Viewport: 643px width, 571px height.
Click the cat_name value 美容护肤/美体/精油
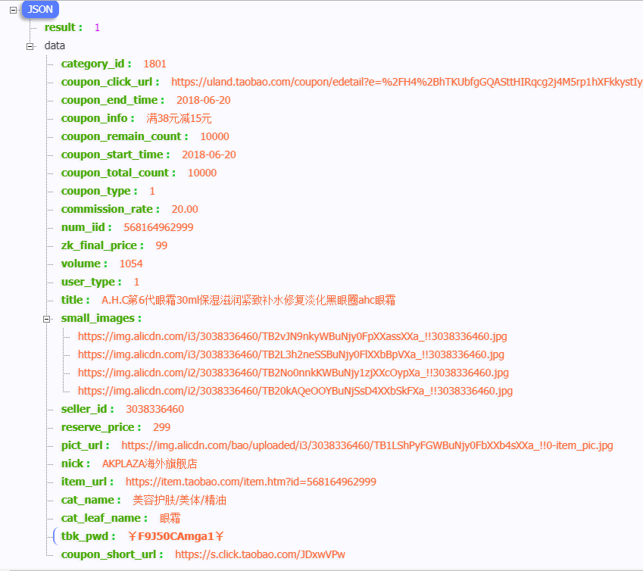(179, 500)
